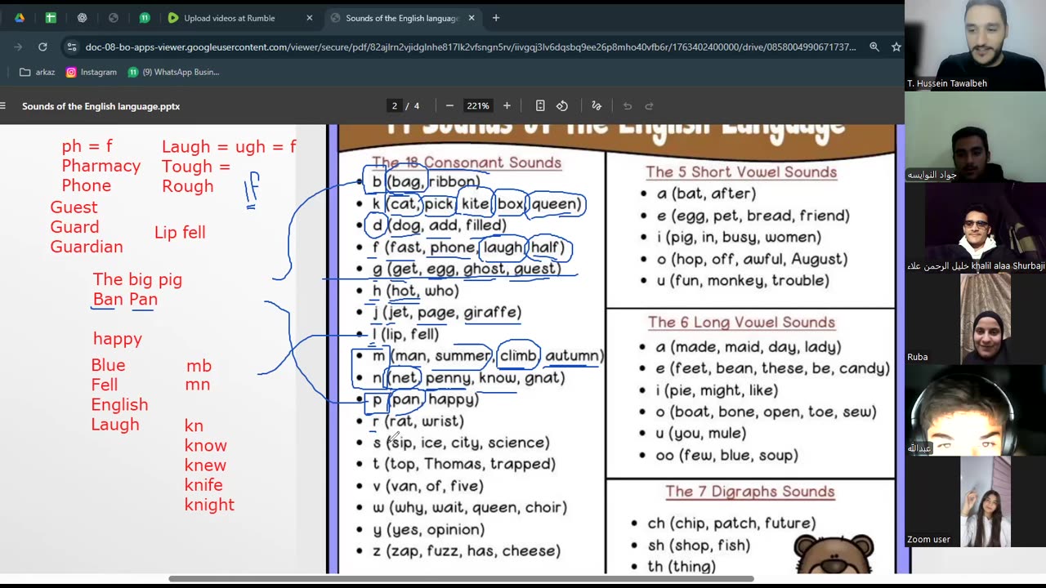
Task: Click the line 't (top, Thomas, trapped)'
Action: tap(464, 464)
